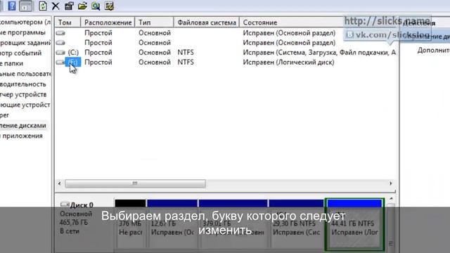
Task: Sort by the Файловая система column header
Action: (207, 22)
